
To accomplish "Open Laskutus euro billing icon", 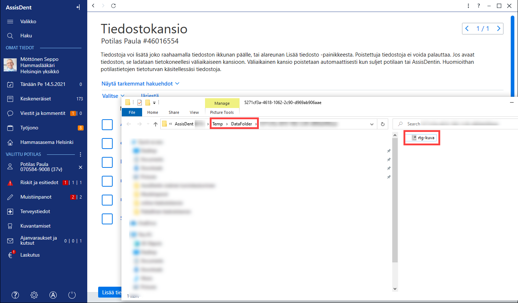I will tap(11, 254).
